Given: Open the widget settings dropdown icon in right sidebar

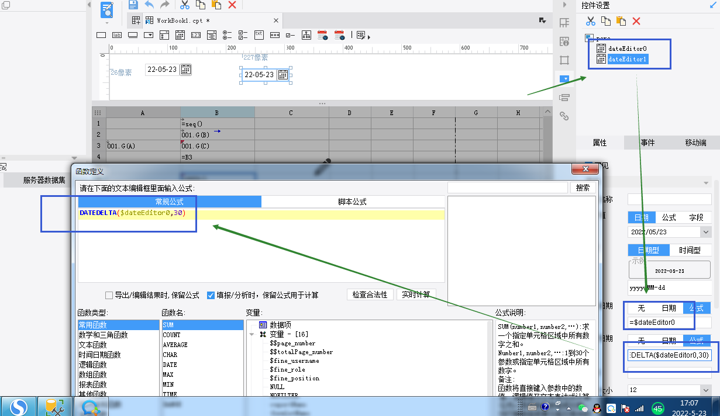Looking at the screenshot, I should (564, 78).
